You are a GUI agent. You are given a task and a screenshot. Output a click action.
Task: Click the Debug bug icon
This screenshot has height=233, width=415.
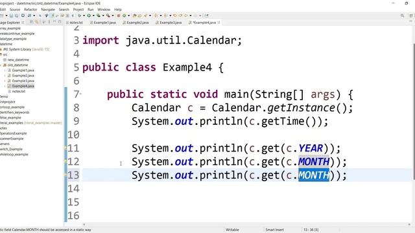(x=79, y=16)
